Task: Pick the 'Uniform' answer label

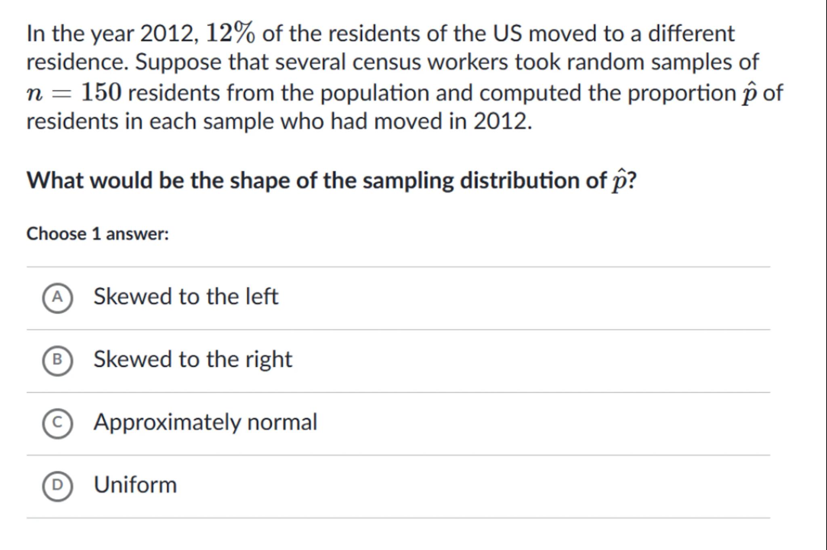Action: [x=135, y=485]
